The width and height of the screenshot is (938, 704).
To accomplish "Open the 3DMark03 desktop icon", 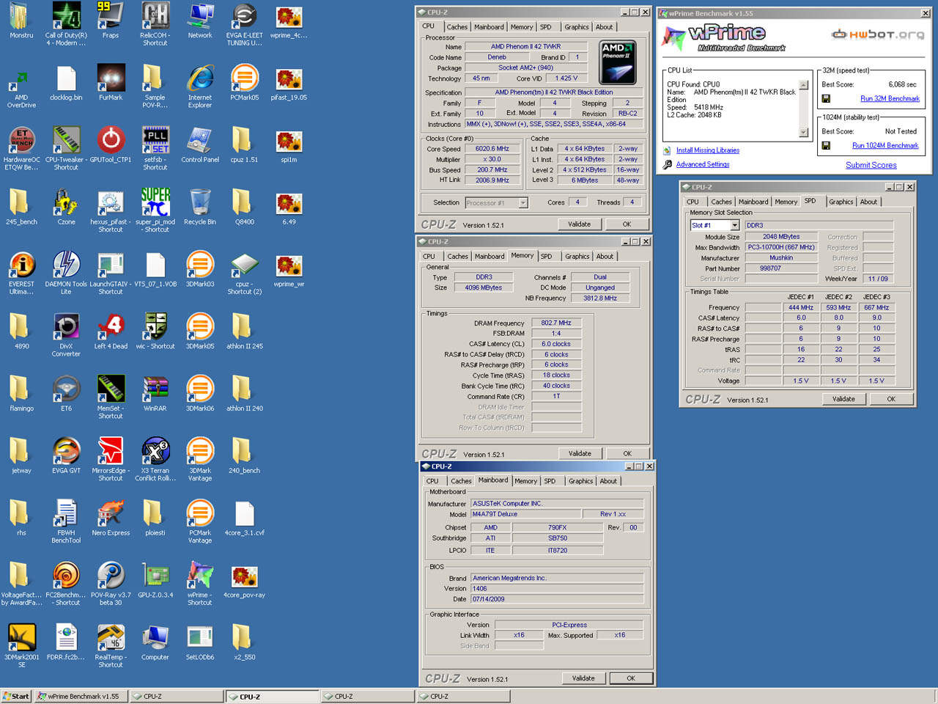I will tap(200, 269).
